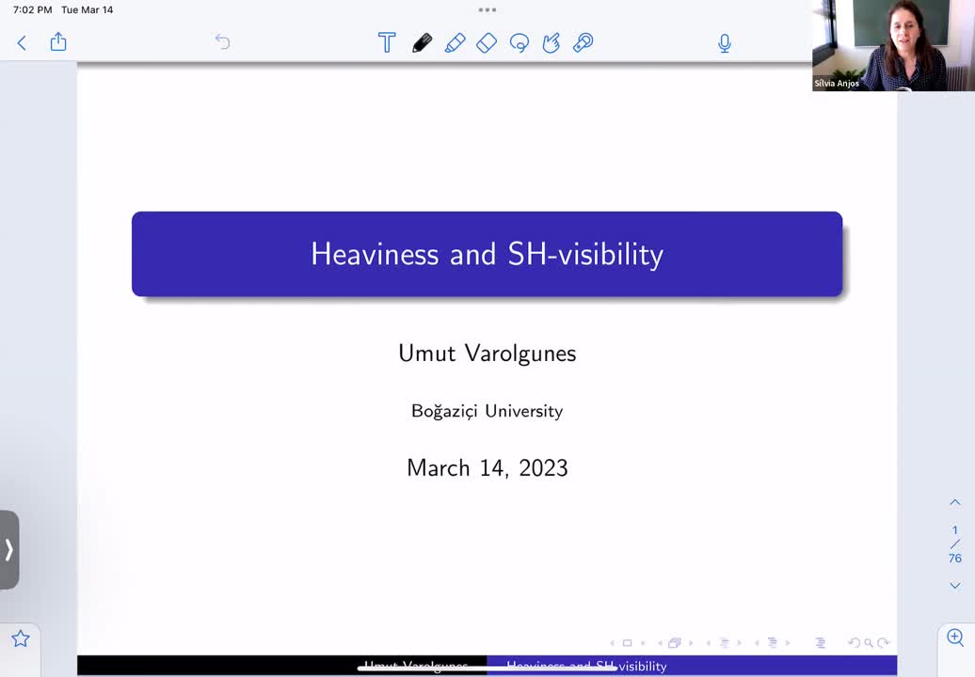Open the three-dot more options menu
Image resolution: width=975 pixels, height=677 pixels.
[x=487, y=10]
